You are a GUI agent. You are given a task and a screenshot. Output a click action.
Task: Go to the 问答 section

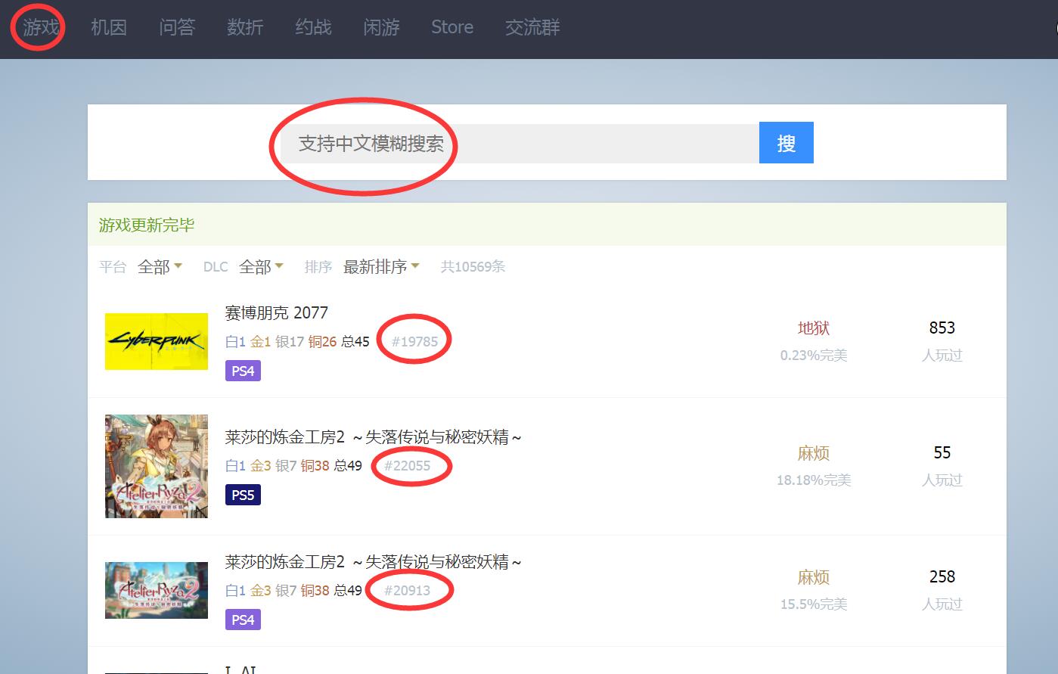pos(177,28)
